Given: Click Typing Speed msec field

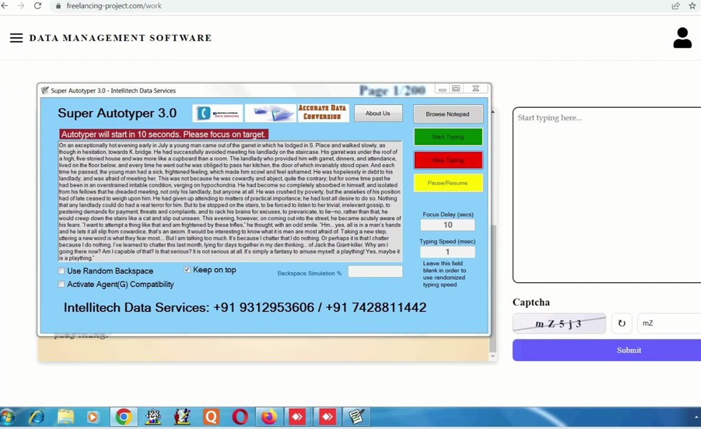Looking at the screenshot, I should [x=448, y=251].
